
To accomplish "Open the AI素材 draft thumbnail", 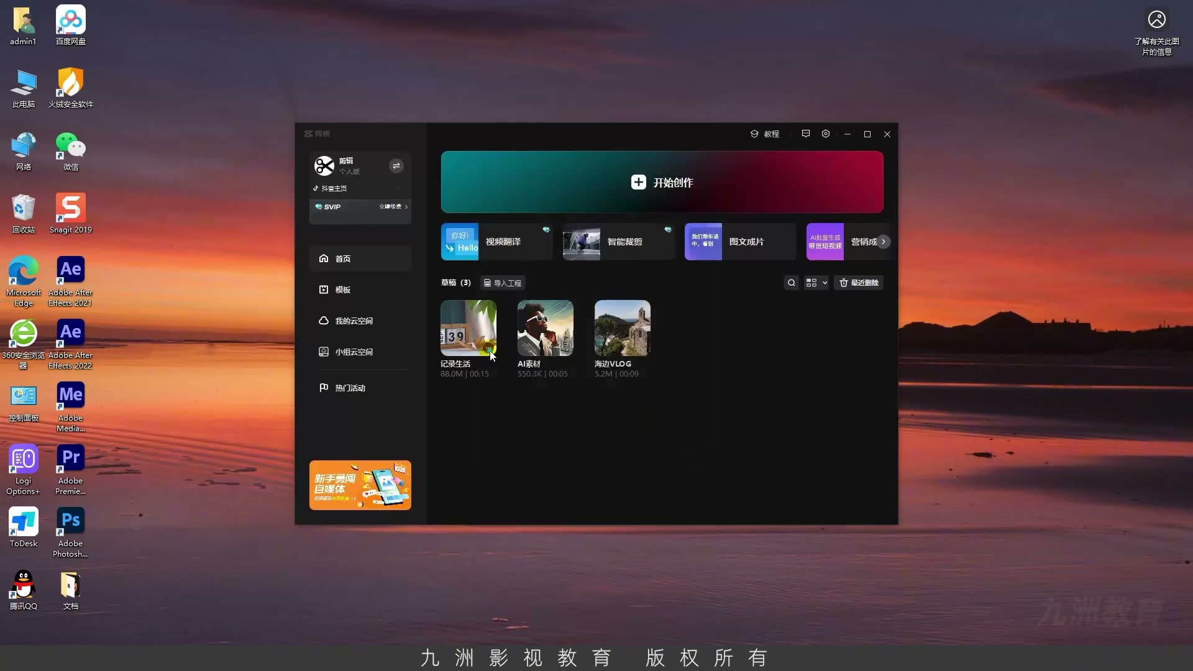I will point(546,328).
